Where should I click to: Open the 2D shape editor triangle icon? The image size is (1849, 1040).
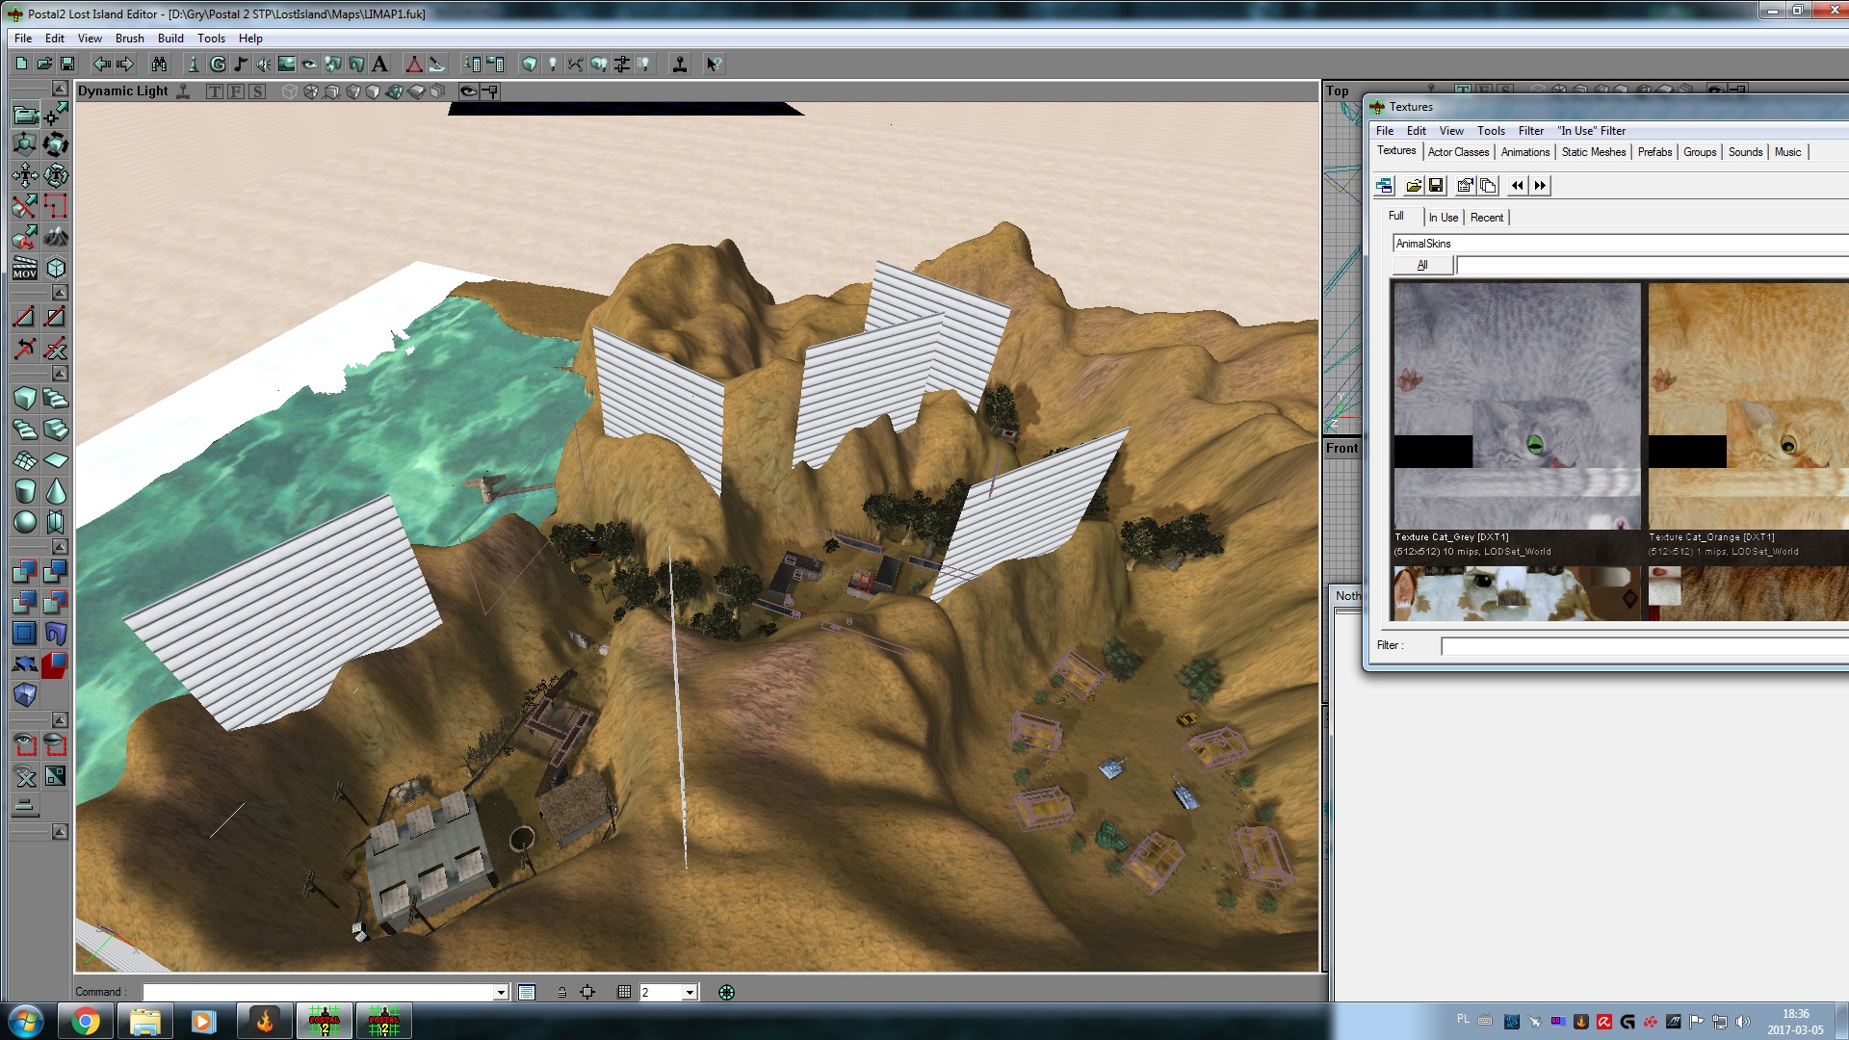pyautogui.click(x=414, y=64)
